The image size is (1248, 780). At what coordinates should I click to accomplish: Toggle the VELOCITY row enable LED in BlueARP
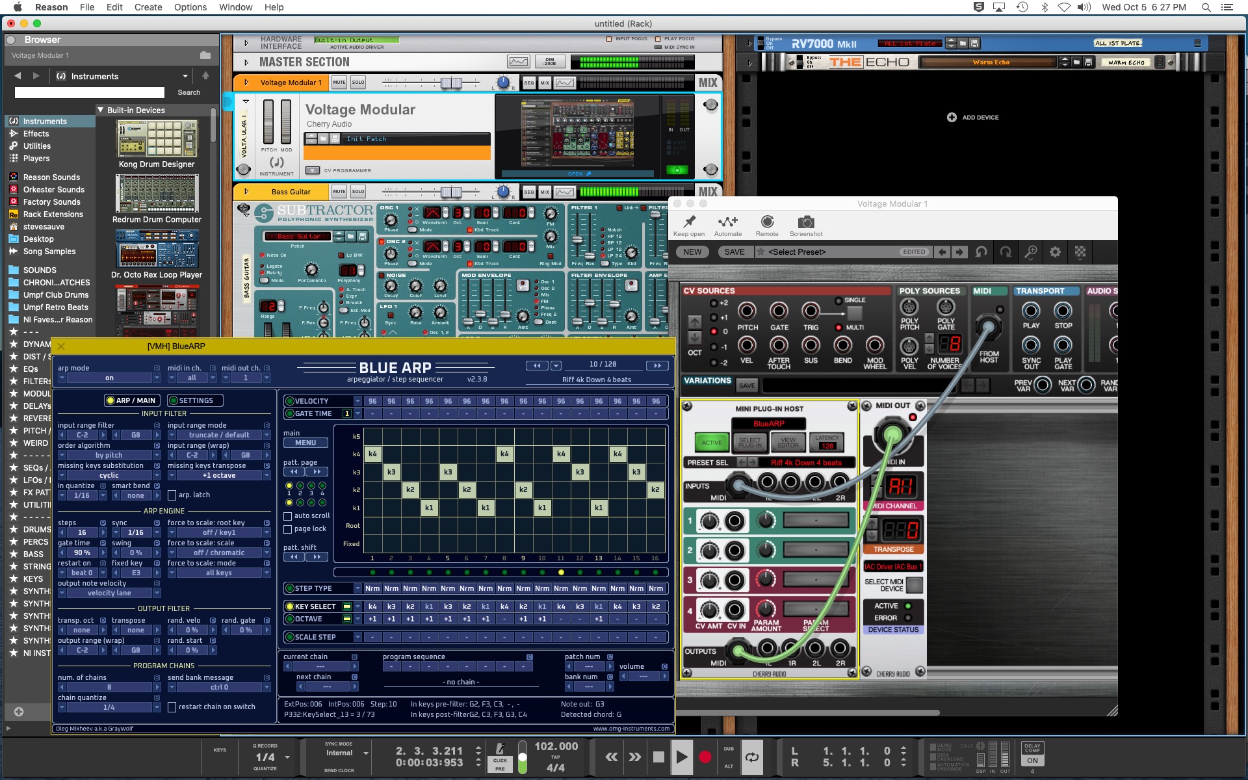[x=290, y=401]
